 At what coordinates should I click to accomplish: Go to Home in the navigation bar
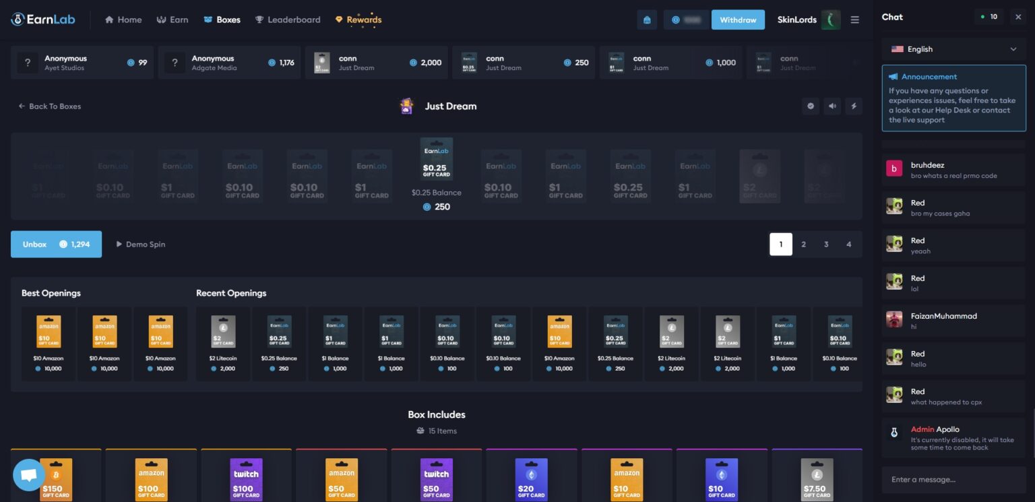point(108,19)
